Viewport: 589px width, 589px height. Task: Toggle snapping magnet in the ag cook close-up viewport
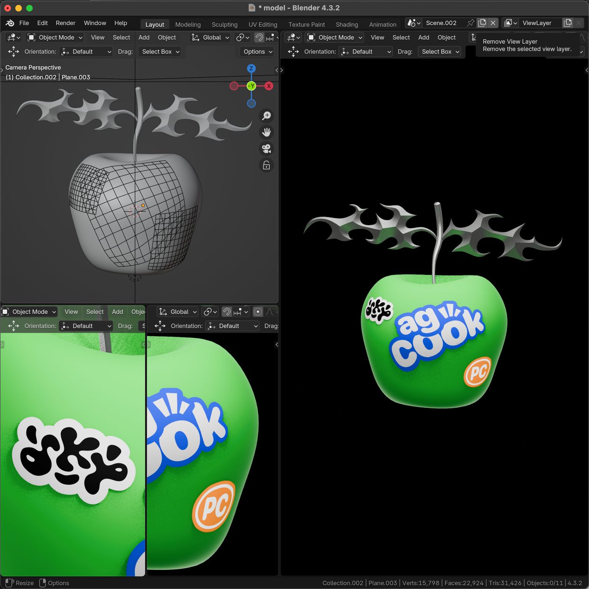[x=227, y=312]
